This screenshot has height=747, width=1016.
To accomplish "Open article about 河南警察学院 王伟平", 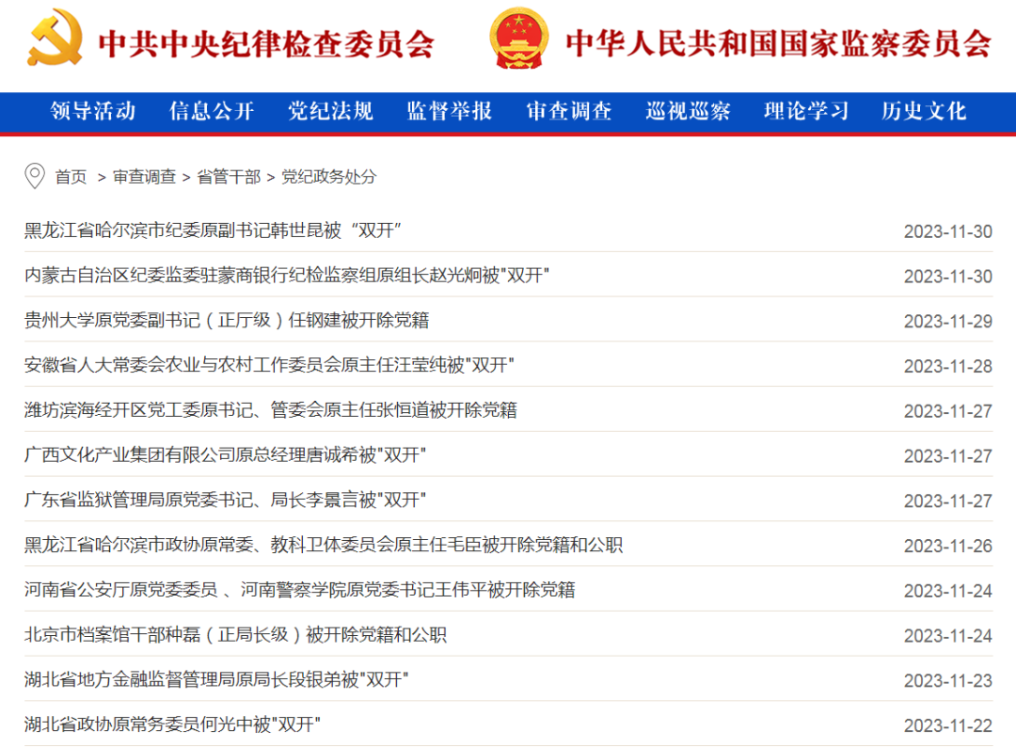I will [299, 590].
